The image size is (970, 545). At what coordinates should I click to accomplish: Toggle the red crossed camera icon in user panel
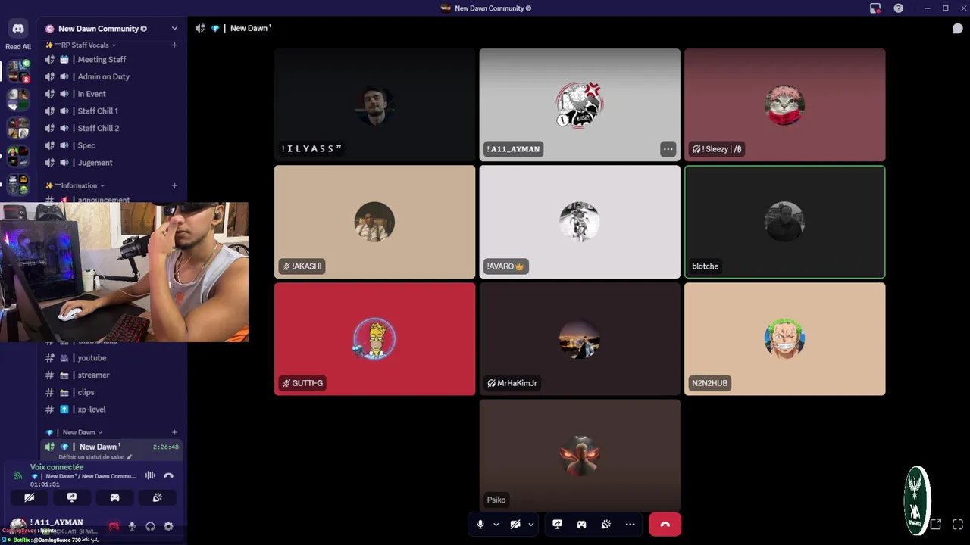click(x=114, y=526)
